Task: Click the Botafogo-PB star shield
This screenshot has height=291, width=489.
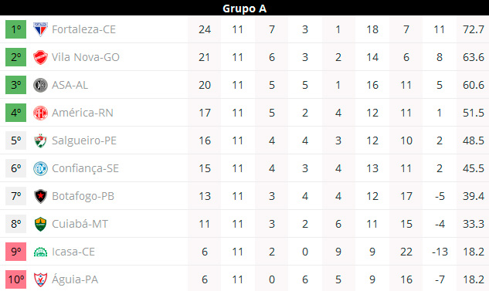Action: 40,196
